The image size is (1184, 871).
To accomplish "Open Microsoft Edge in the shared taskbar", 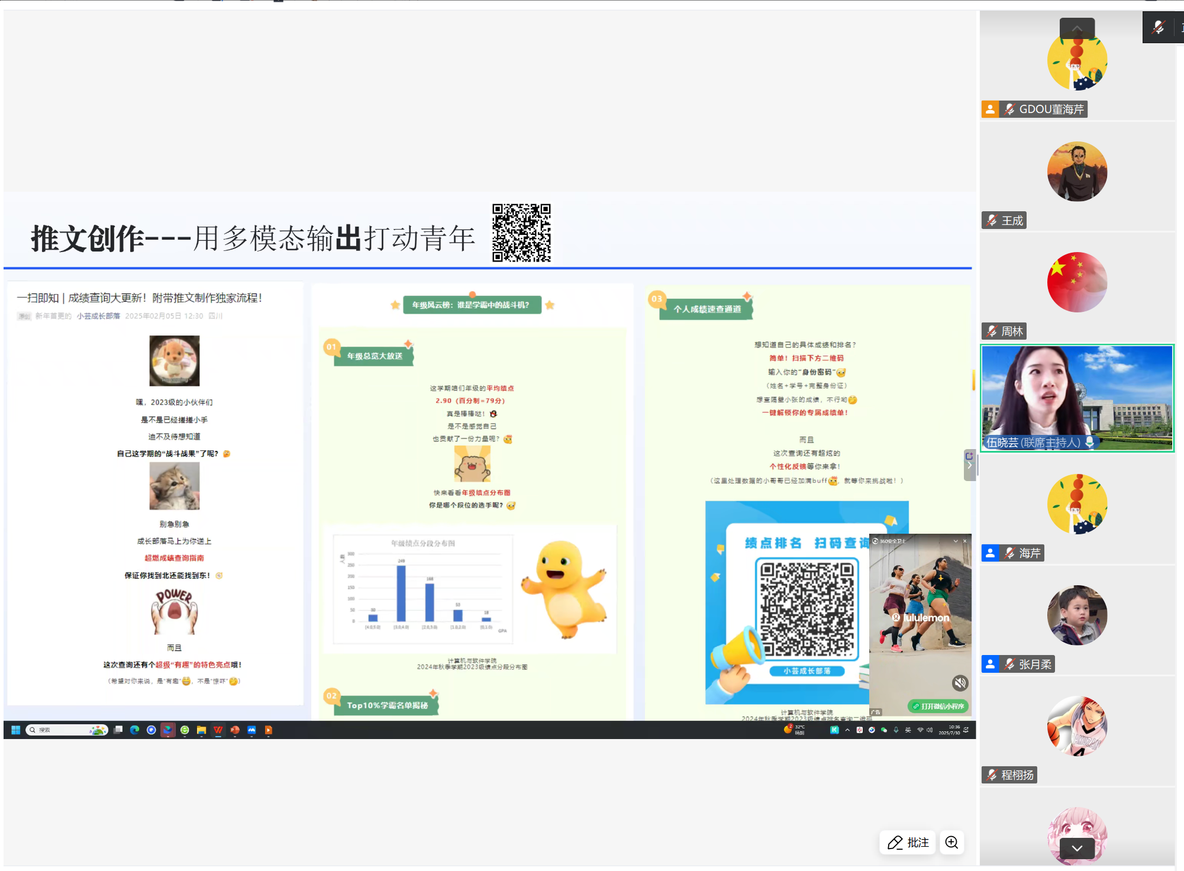I will tap(135, 730).
